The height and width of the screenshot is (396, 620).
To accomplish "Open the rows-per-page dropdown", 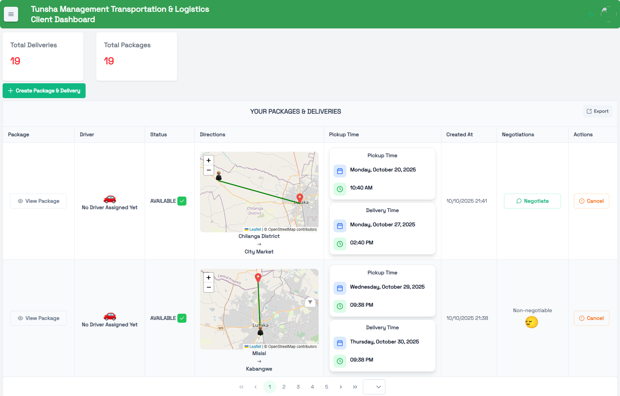I will 374,387.
